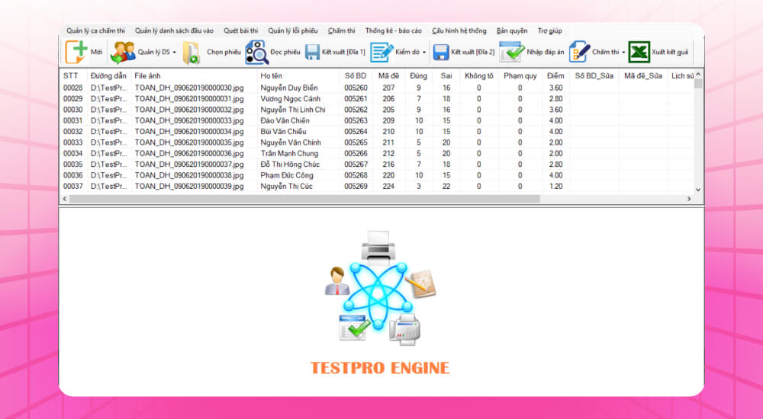Open the Quản lý ca chấm thi menu
Image resolution: width=763 pixels, height=419 pixels.
click(95, 30)
